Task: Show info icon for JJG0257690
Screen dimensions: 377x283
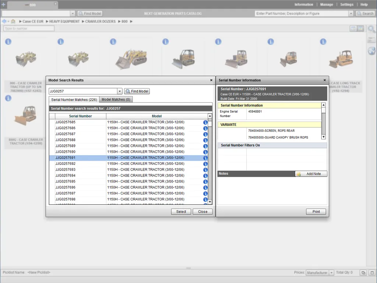Action: point(205,152)
